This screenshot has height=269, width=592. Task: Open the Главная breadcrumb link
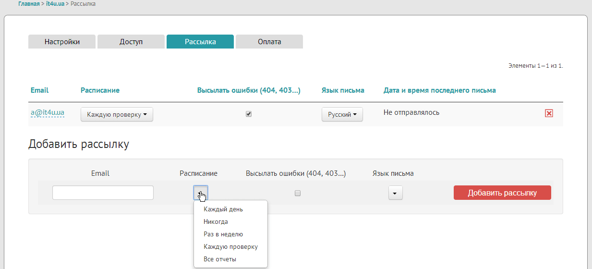point(29,4)
